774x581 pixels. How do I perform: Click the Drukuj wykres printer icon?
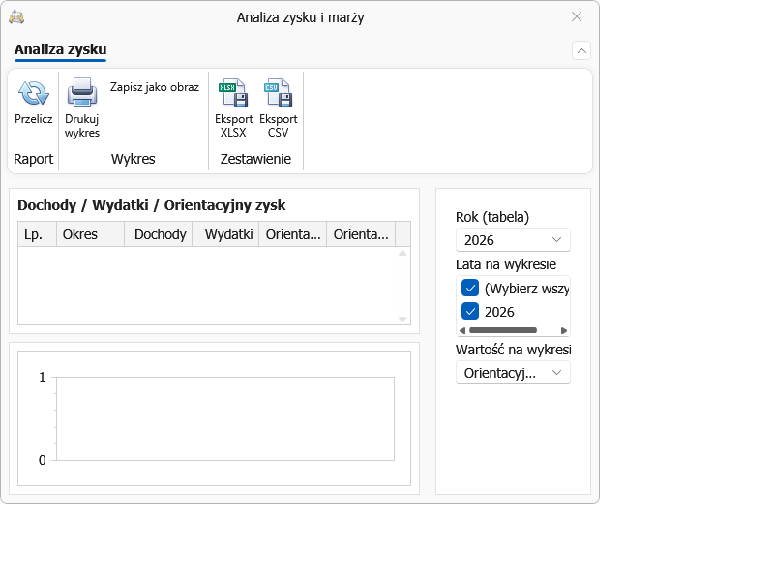(x=82, y=92)
